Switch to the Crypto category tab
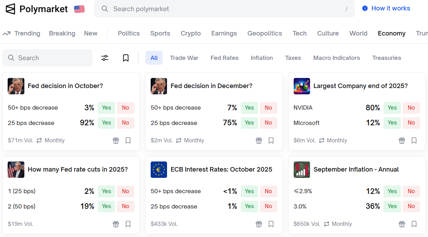The width and height of the screenshot is (428, 237). click(x=191, y=33)
